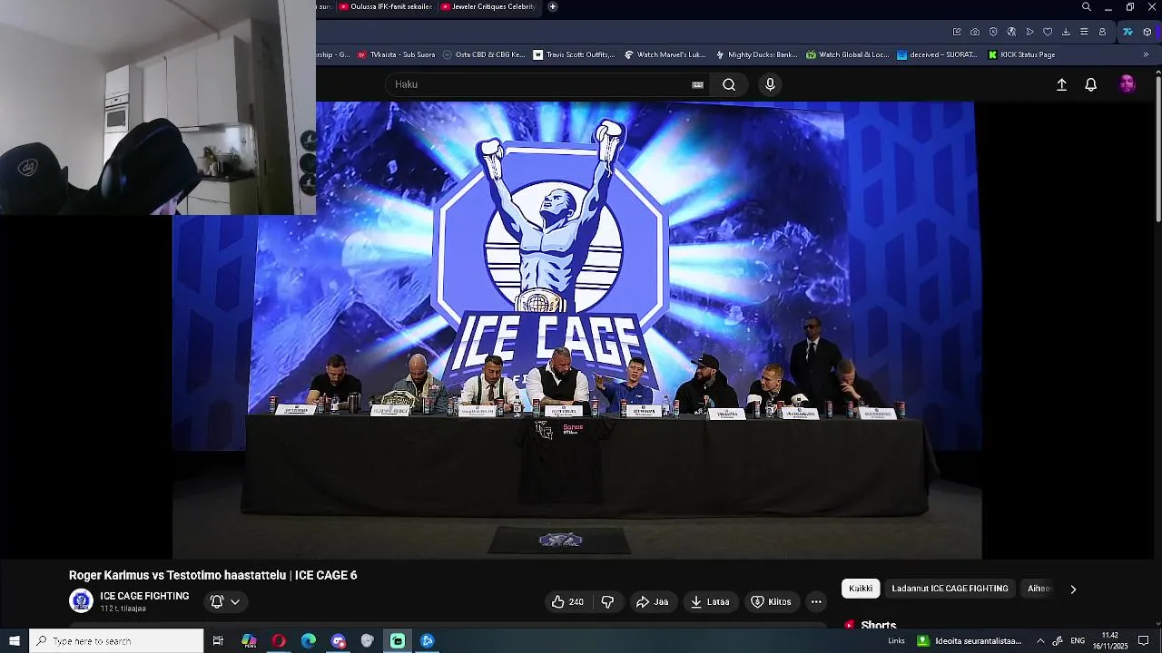Download the video with the Lataa button
The width and height of the screenshot is (1162, 653).
point(710,601)
